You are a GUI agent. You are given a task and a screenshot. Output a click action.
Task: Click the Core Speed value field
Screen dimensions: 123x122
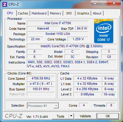pyautogui.click(x=41, y=78)
